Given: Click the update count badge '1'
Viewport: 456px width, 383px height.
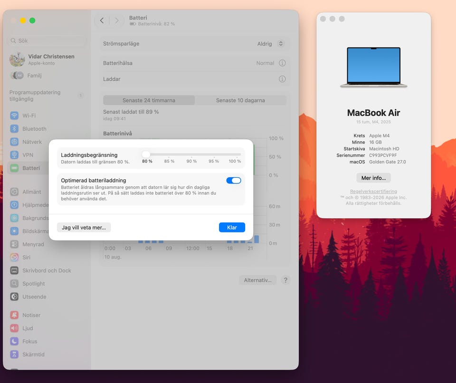Looking at the screenshot, I should [x=81, y=96].
